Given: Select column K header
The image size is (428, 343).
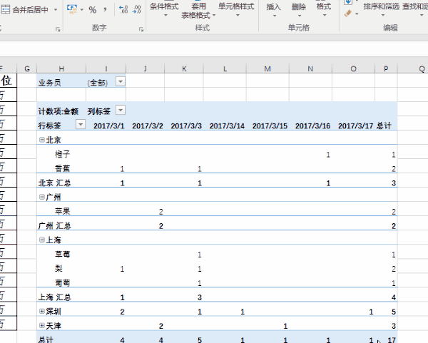Looking at the screenshot, I should 185,68.
